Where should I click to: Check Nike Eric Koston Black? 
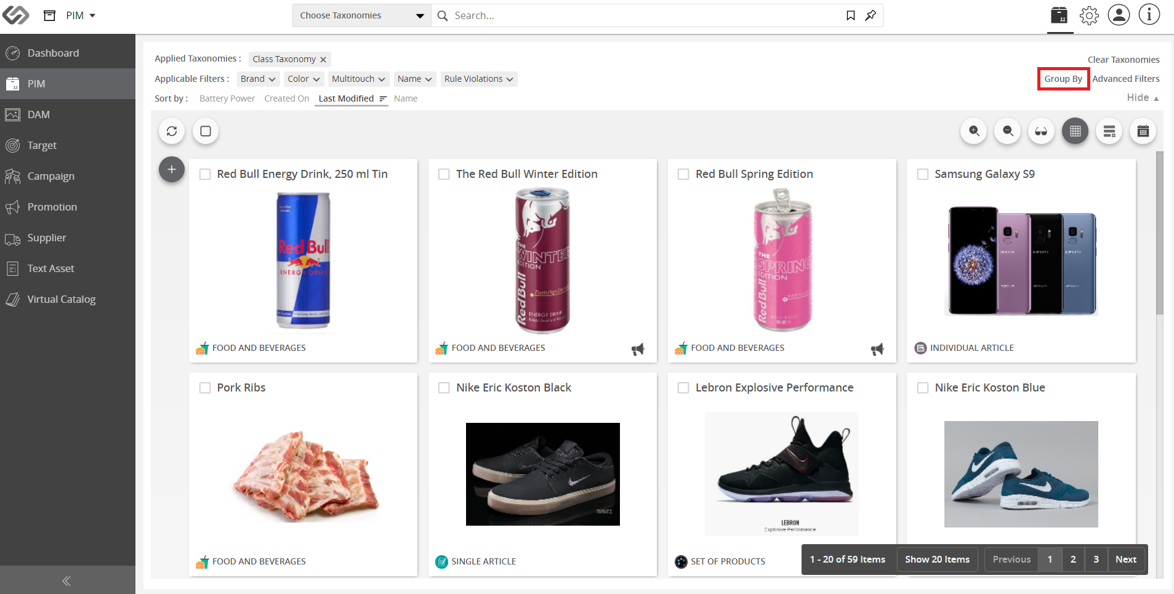(x=444, y=388)
